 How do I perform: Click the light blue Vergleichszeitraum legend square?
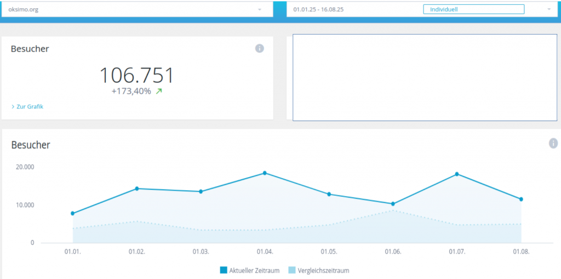pos(291,270)
